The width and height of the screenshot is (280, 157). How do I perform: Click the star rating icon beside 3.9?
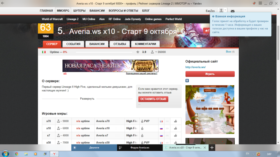[138, 52]
